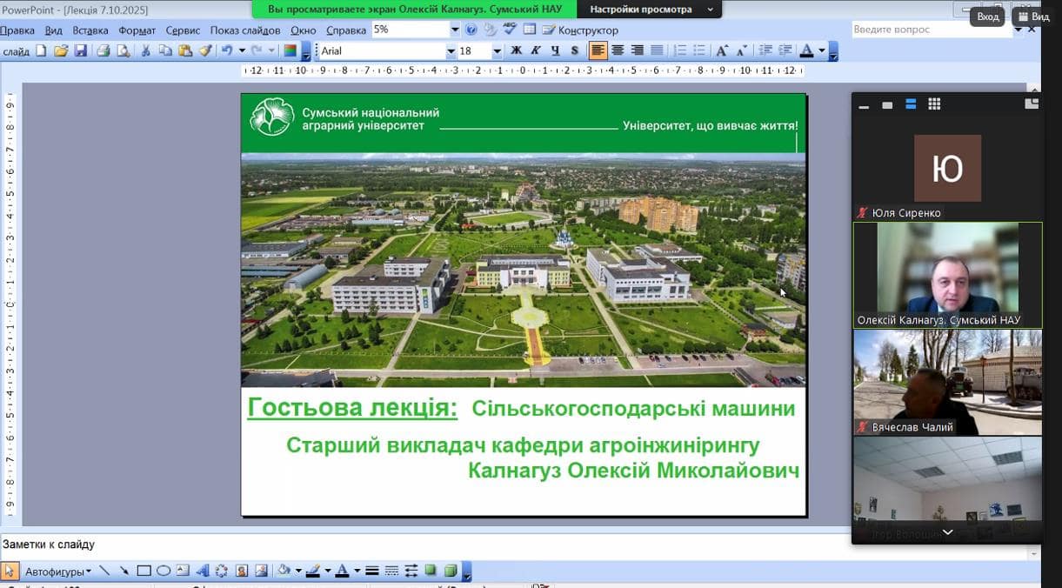
Task: Toggle Bold formatting button Ж
Action: click(x=516, y=51)
